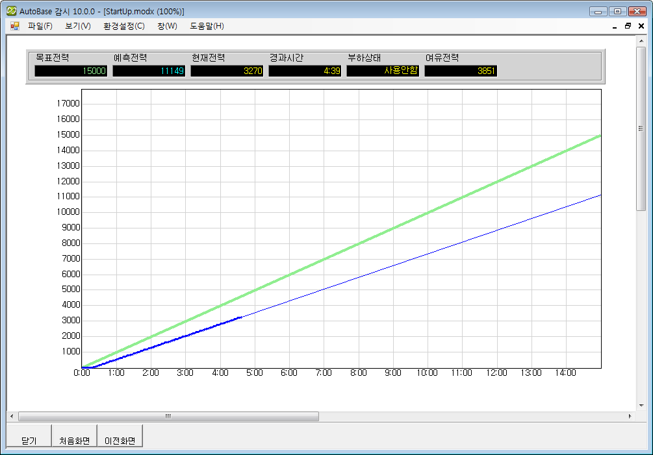Screen dimensions: 653x455
Task: Maximize the AutoBase main window
Action: (617, 11)
